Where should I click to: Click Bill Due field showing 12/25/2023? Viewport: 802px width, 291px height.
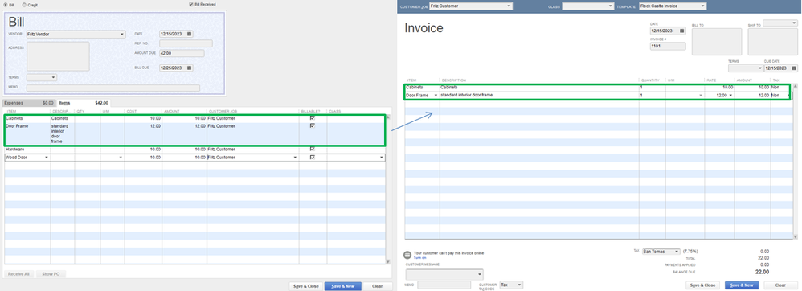tap(172, 68)
